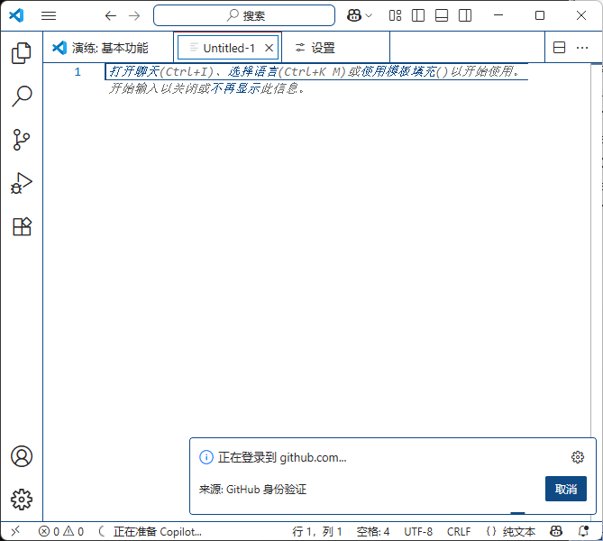Image resolution: width=603 pixels, height=541 pixels.
Task: Open the Extensions view
Action: click(22, 226)
